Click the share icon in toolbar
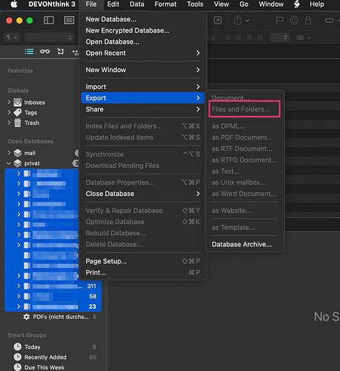The height and width of the screenshot is (371, 340). tap(238, 20)
